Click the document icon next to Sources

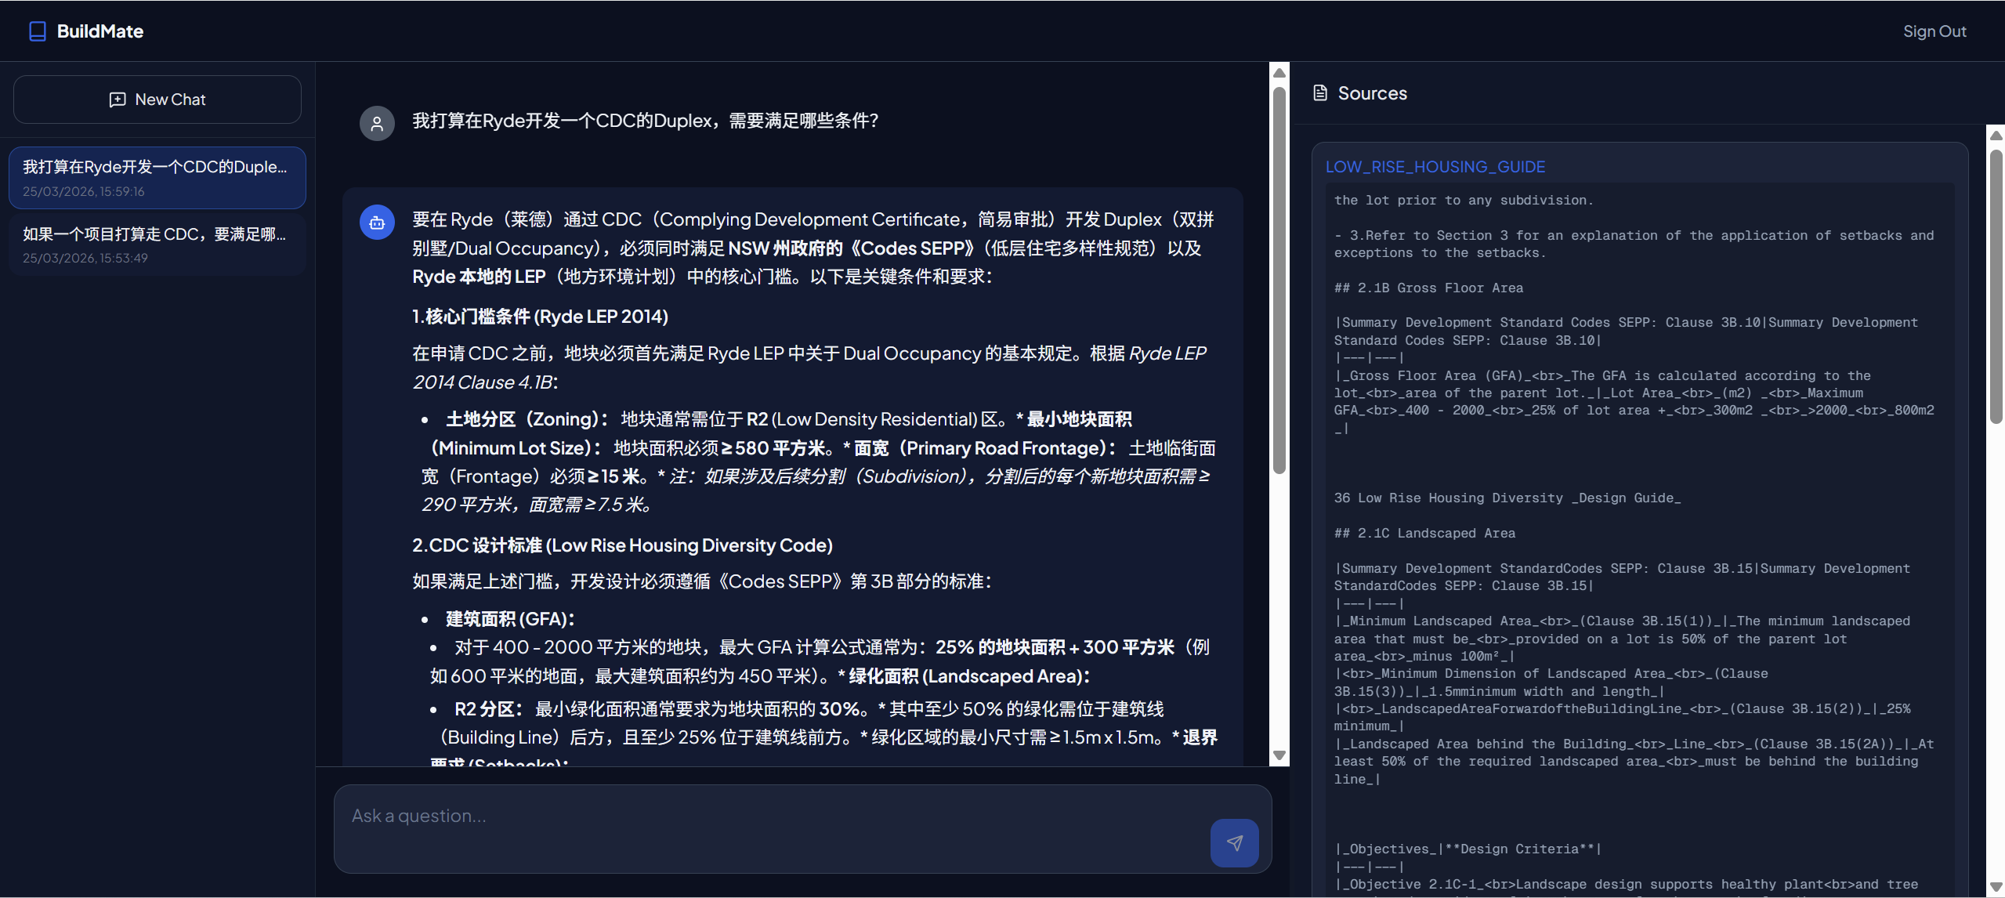click(1320, 92)
